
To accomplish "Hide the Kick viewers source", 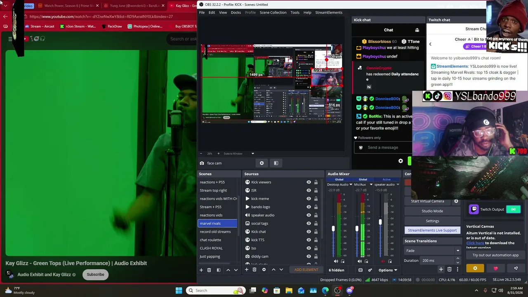I will pos(309,182).
